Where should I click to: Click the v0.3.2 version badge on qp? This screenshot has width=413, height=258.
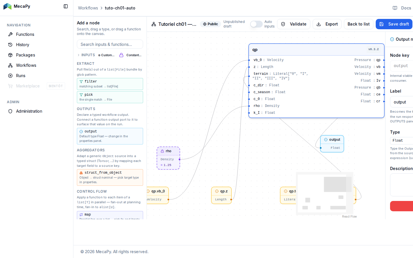click(373, 49)
